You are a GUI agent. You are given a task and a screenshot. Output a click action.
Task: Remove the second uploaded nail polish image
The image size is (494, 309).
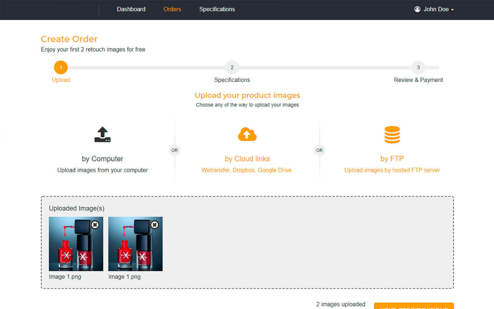[x=154, y=225]
